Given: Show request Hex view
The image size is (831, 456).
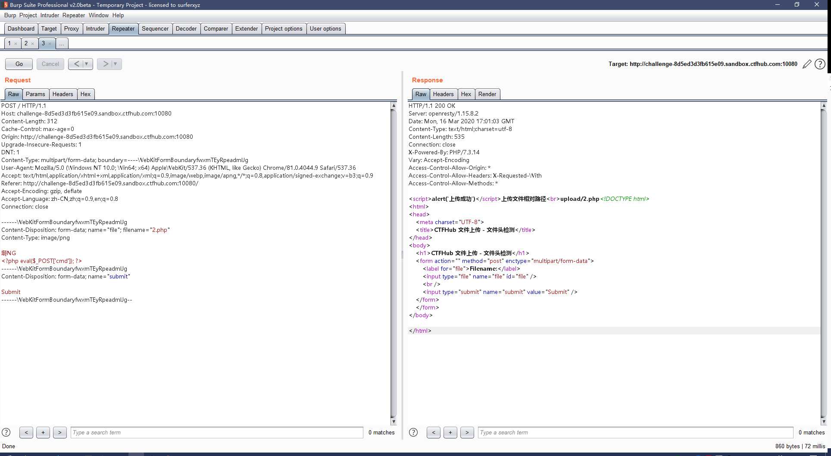Looking at the screenshot, I should [x=86, y=94].
